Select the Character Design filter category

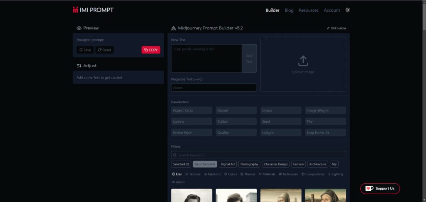point(276,164)
